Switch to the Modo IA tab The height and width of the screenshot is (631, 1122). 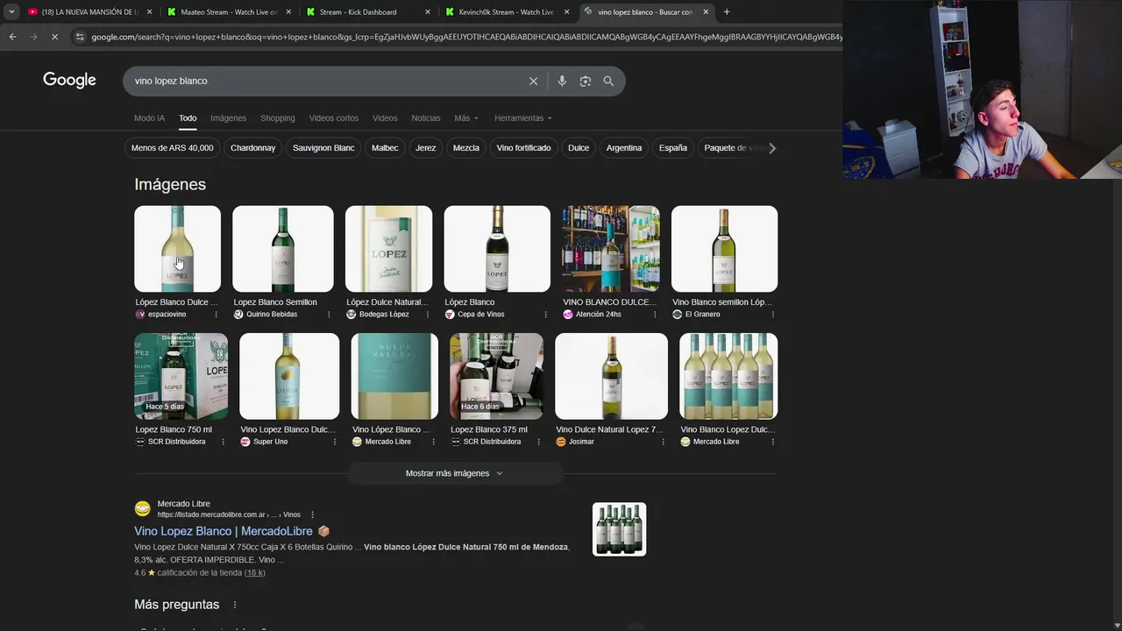click(x=149, y=118)
